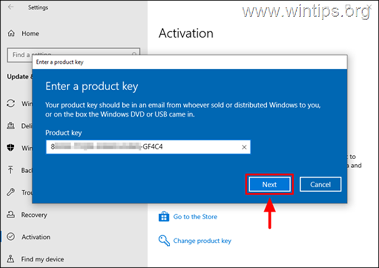This screenshot has width=379, height=268.
Task: Cancel the Enter a product key dialog
Action: coord(321,184)
